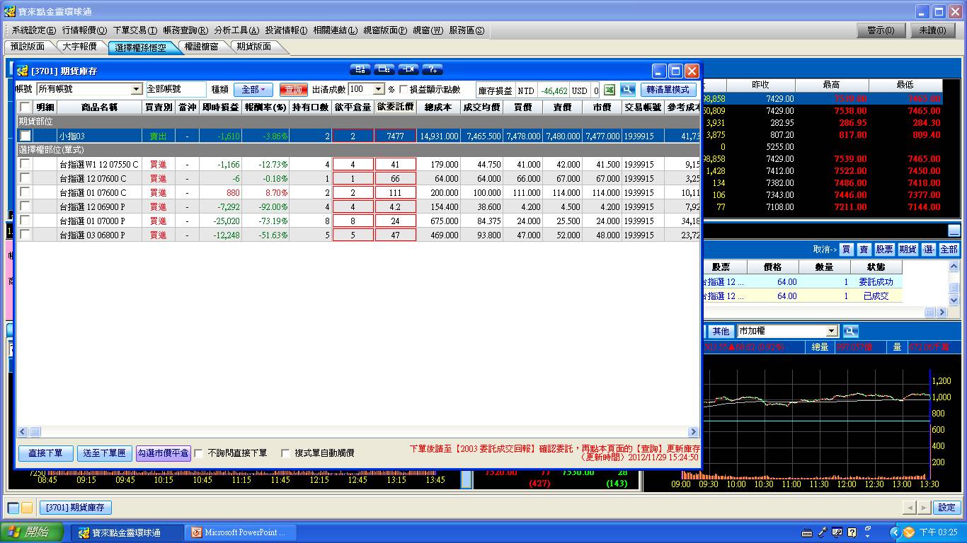Click the yellow window-layout icon at bottom left

(27, 508)
